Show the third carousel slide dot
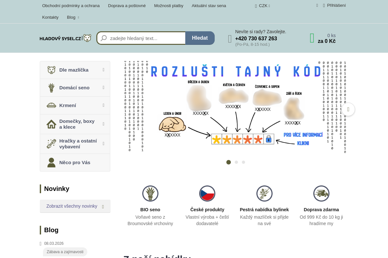This screenshot has height=258, width=388. click(x=243, y=162)
